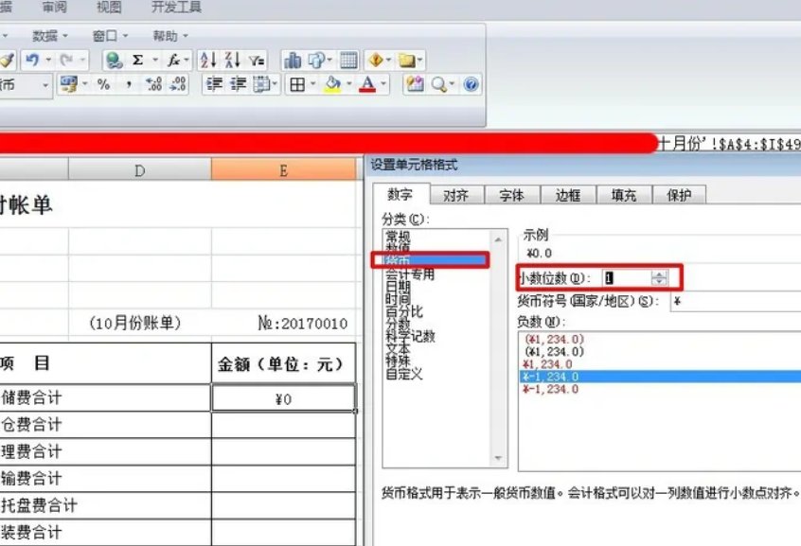
Task: Expand the font color dropdown arrow
Action: tap(383, 85)
